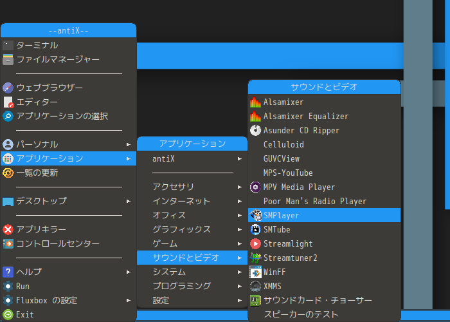
Task: Expand the Fluxbox の設定 submenu arrow
Action: tap(129, 301)
